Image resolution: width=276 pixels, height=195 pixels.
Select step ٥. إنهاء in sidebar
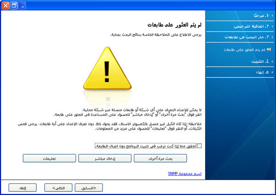click(262, 72)
